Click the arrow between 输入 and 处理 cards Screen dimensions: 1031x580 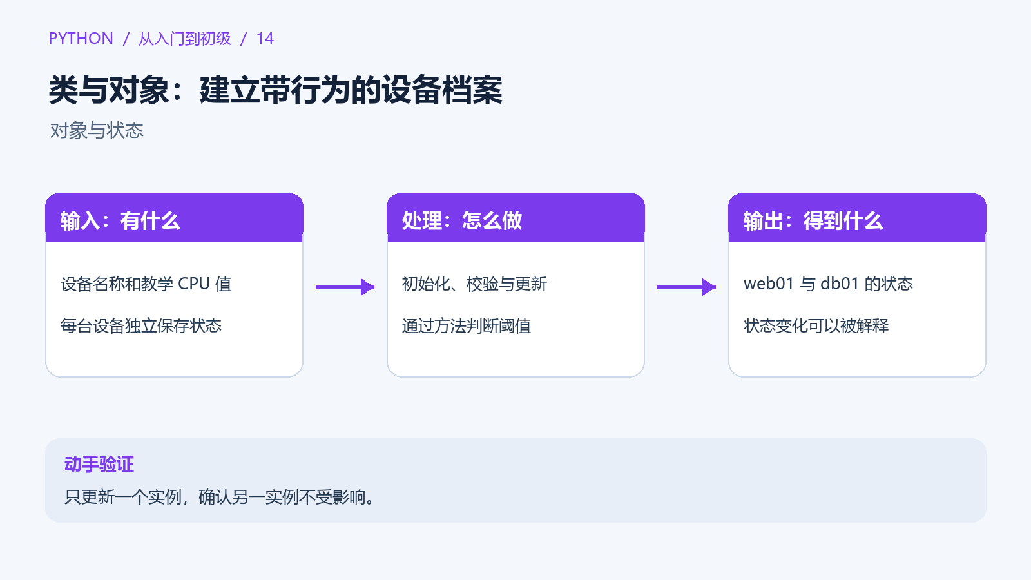(345, 287)
